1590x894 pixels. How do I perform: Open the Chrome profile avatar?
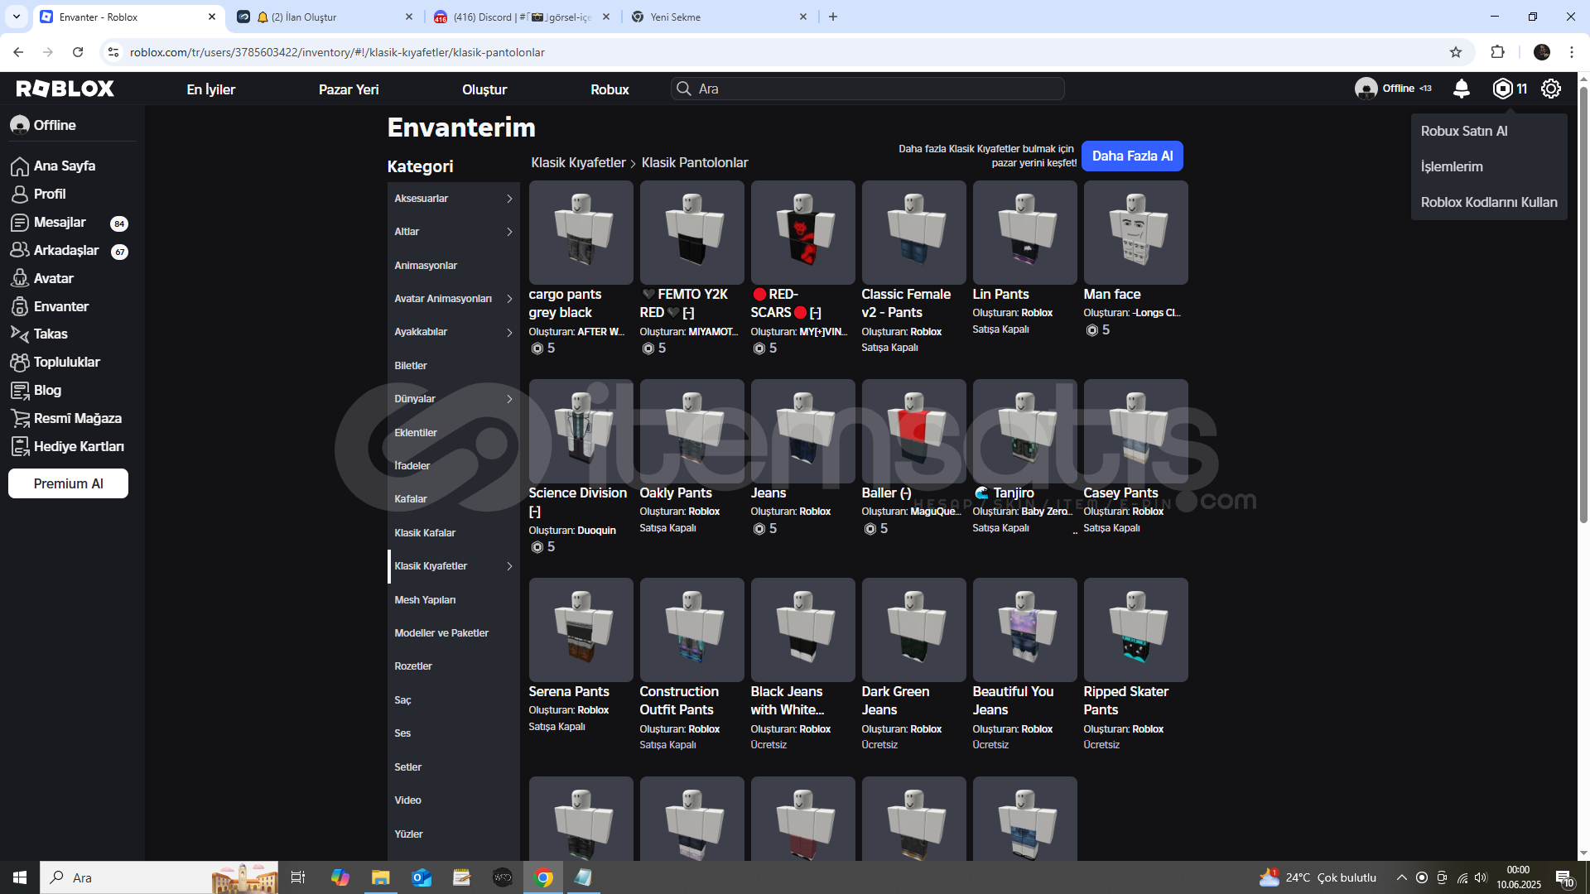tap(1542, 52)
